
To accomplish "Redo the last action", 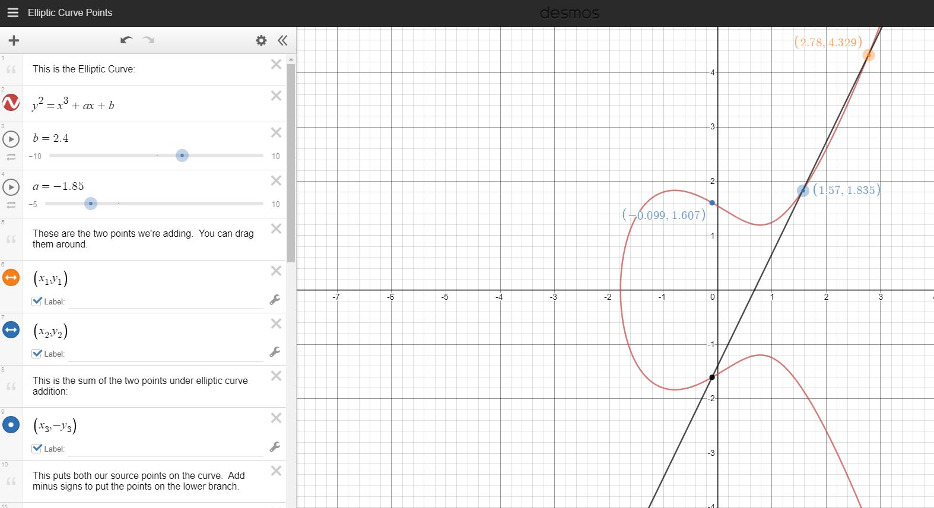I will (x=148, y=40).
